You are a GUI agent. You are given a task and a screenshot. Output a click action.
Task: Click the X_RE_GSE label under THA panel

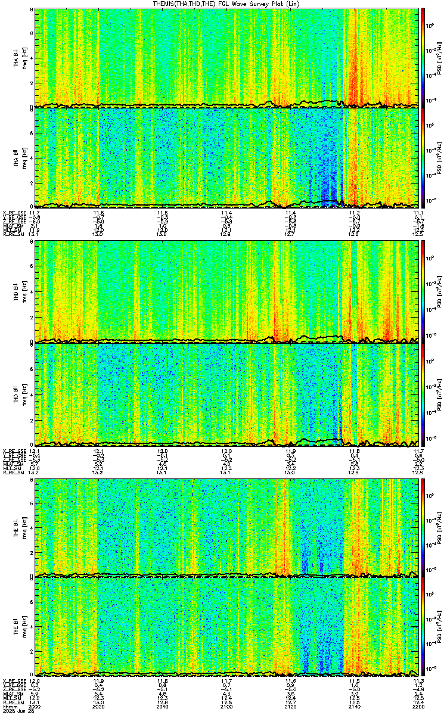[13, 213]
